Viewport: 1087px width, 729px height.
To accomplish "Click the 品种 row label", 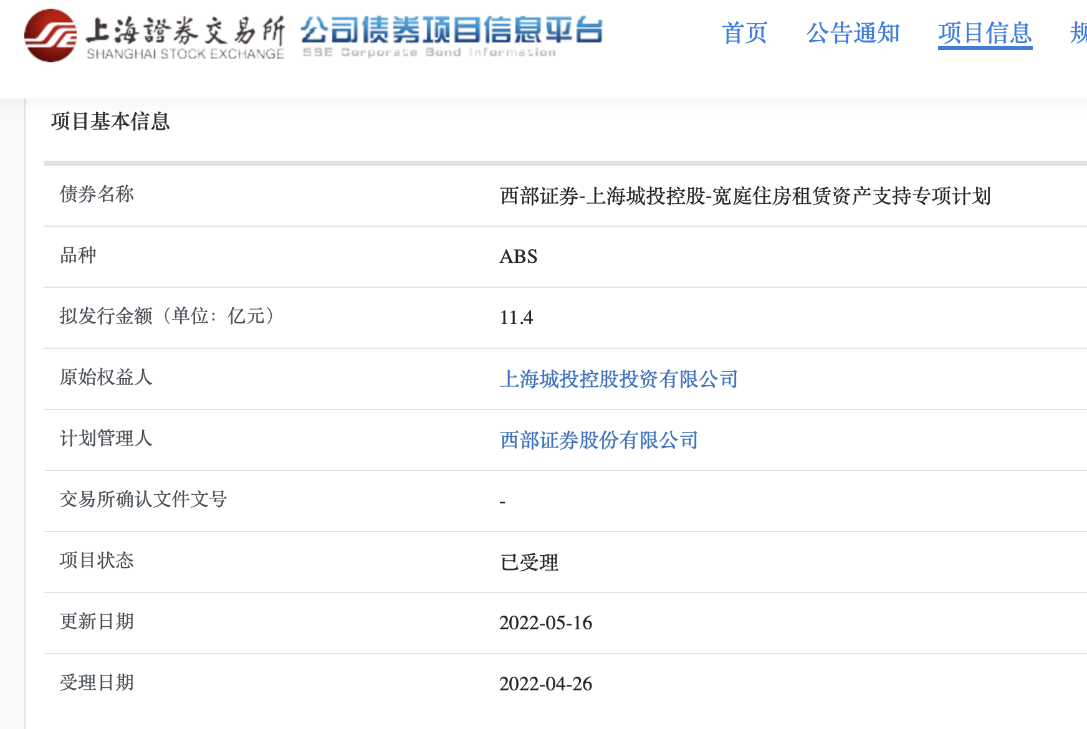I will click(78, 255).
